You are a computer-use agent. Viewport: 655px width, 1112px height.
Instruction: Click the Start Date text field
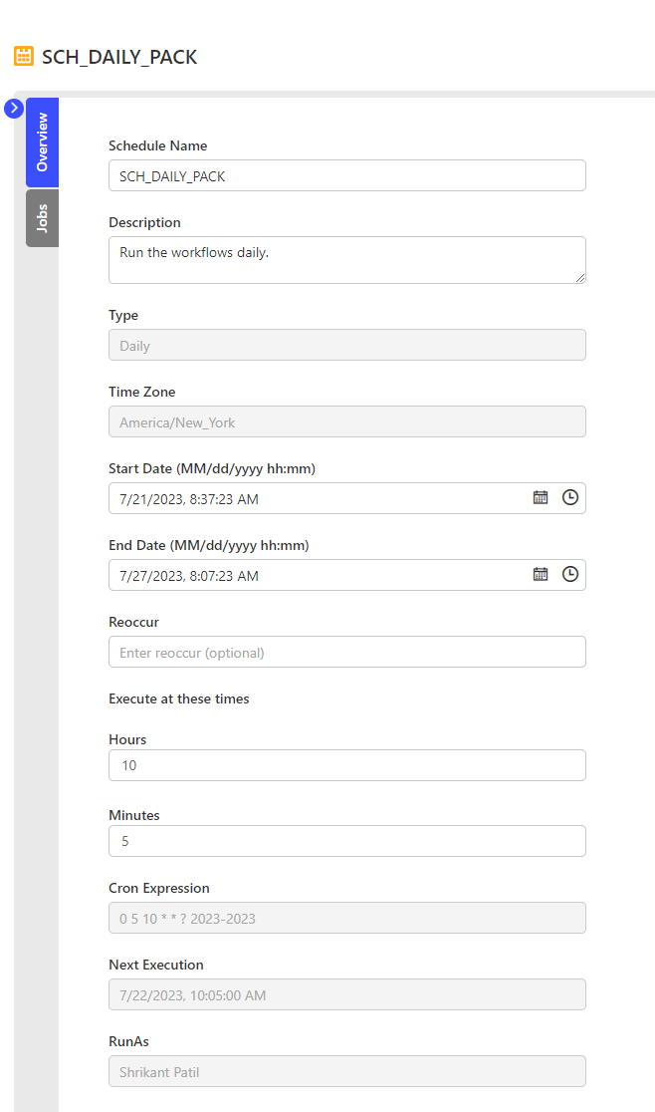click(319, 498)
